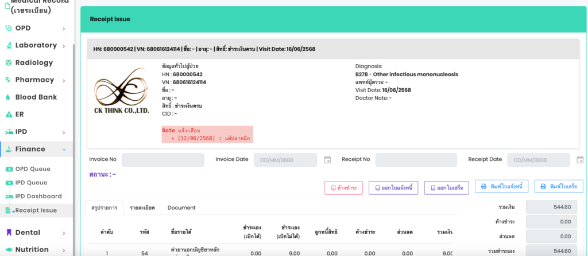Click the Blood Bank droplet icon

coord(8,97)
